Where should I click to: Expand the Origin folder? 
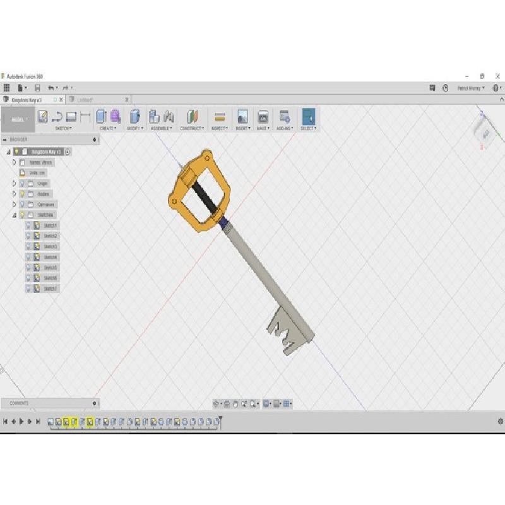[x=14, y=184]
